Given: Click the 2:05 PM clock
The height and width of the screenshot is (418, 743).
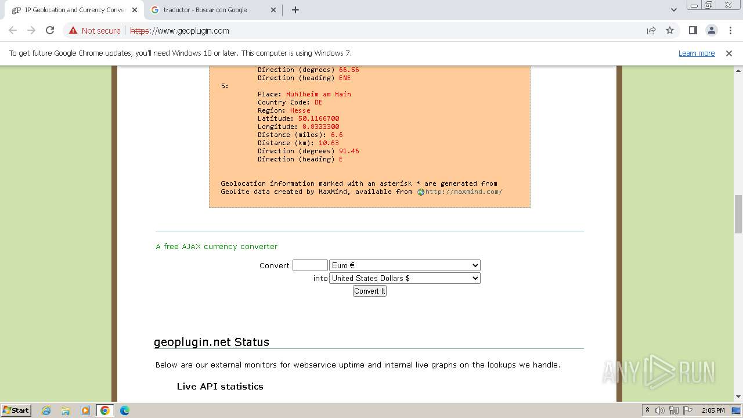Looking at the screenshot, I should [713, 410].
